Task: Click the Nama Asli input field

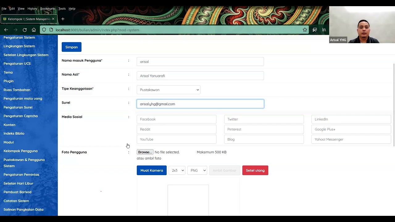Action: point(200,76)
